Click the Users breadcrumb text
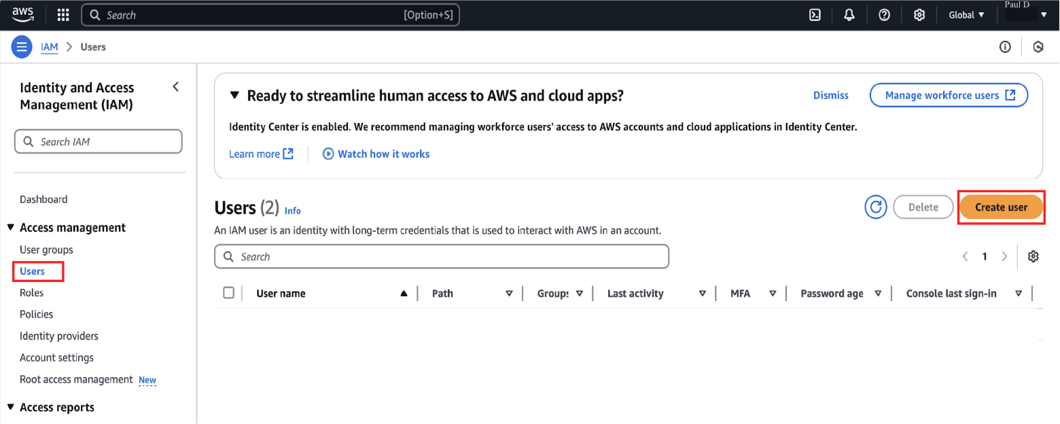This screenshot has width=1060, height=424. 93,47
